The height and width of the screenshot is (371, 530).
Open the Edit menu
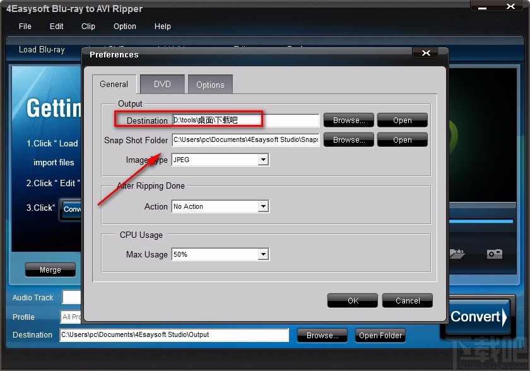tap(56, 26)
